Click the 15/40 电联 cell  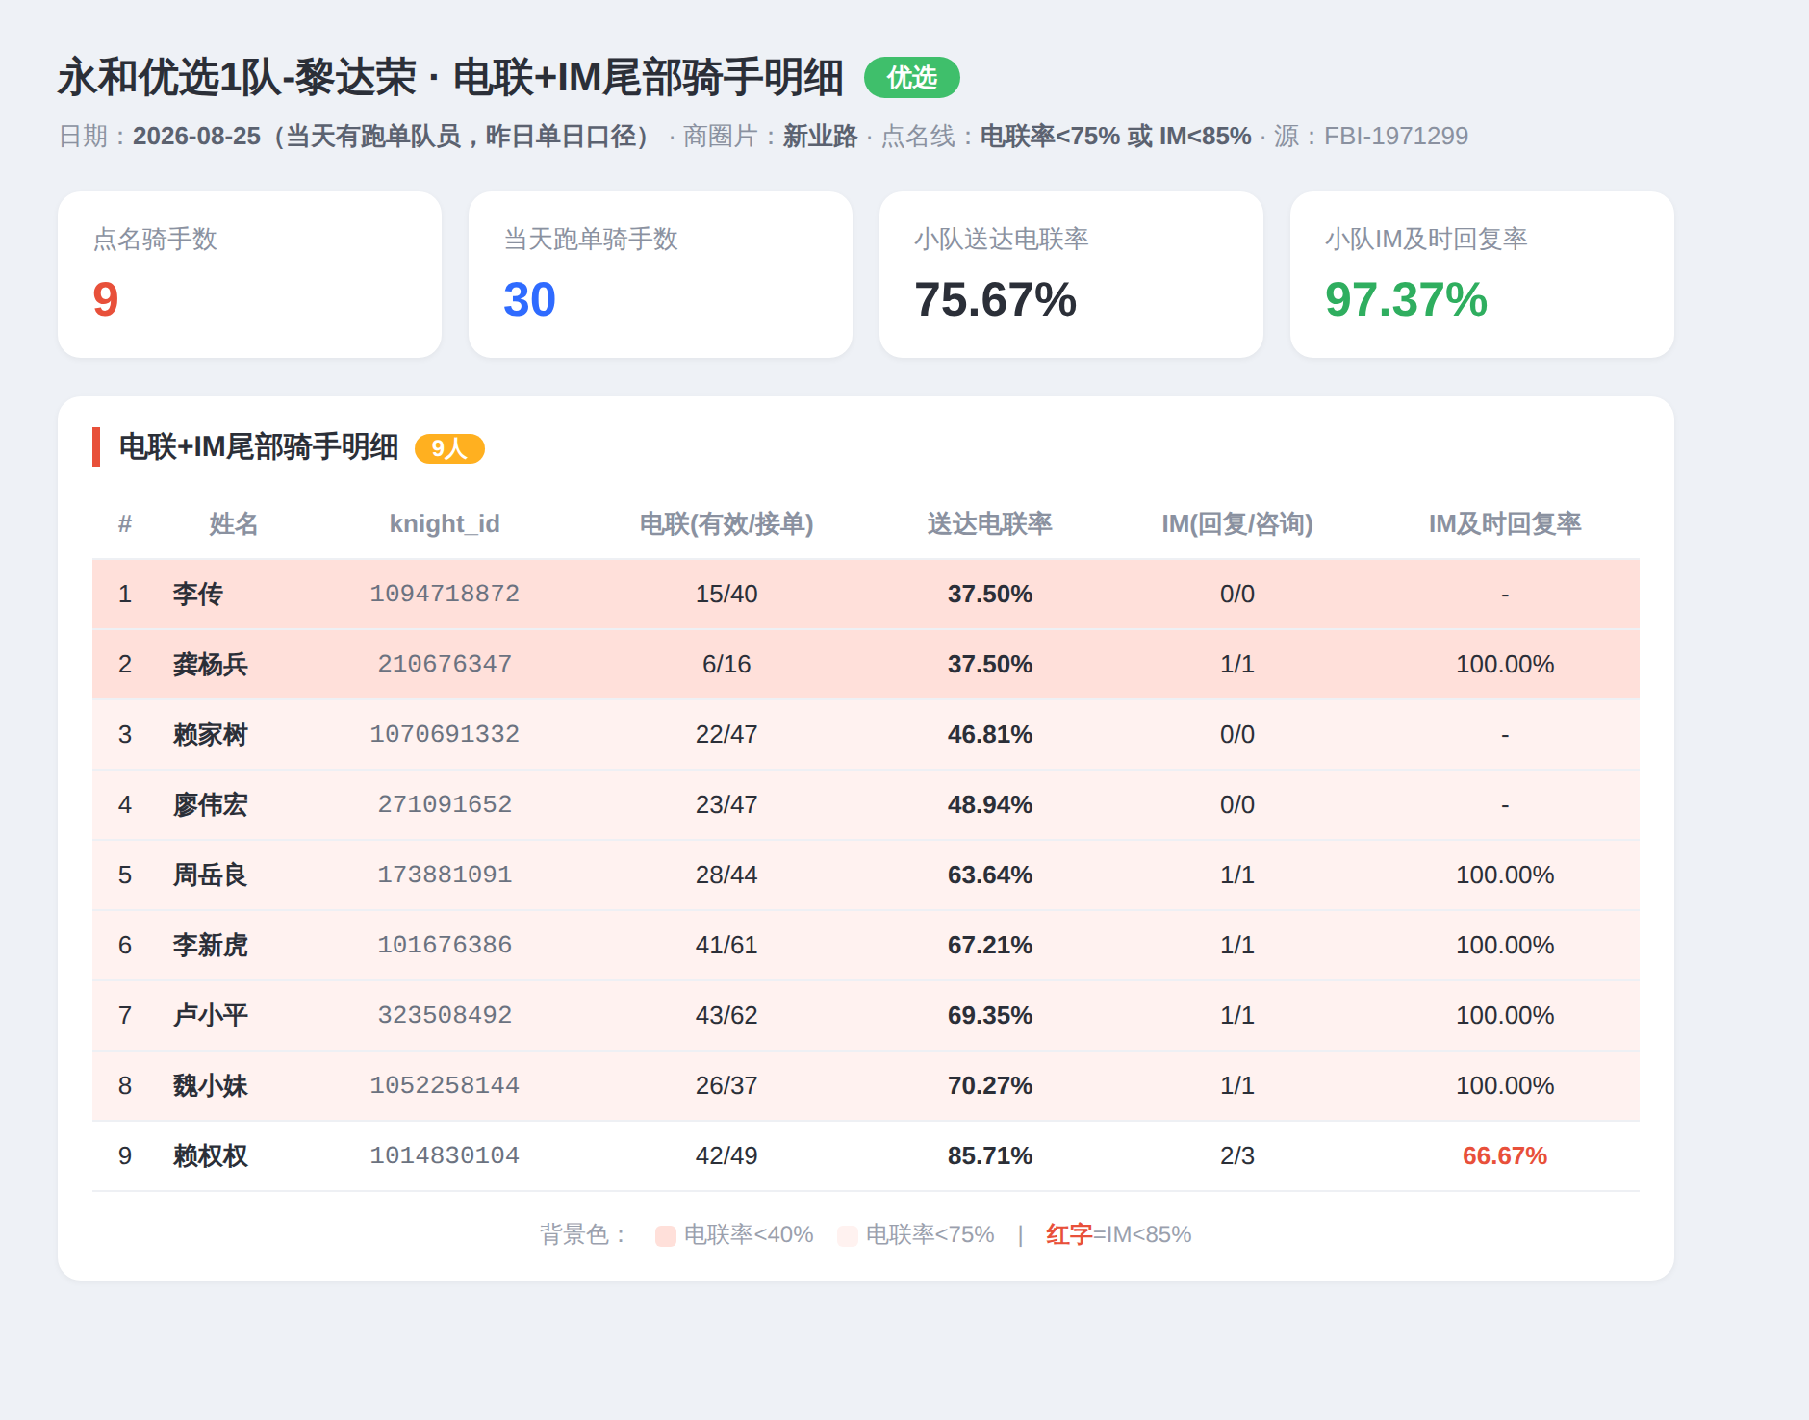click(x=726, y=594)
